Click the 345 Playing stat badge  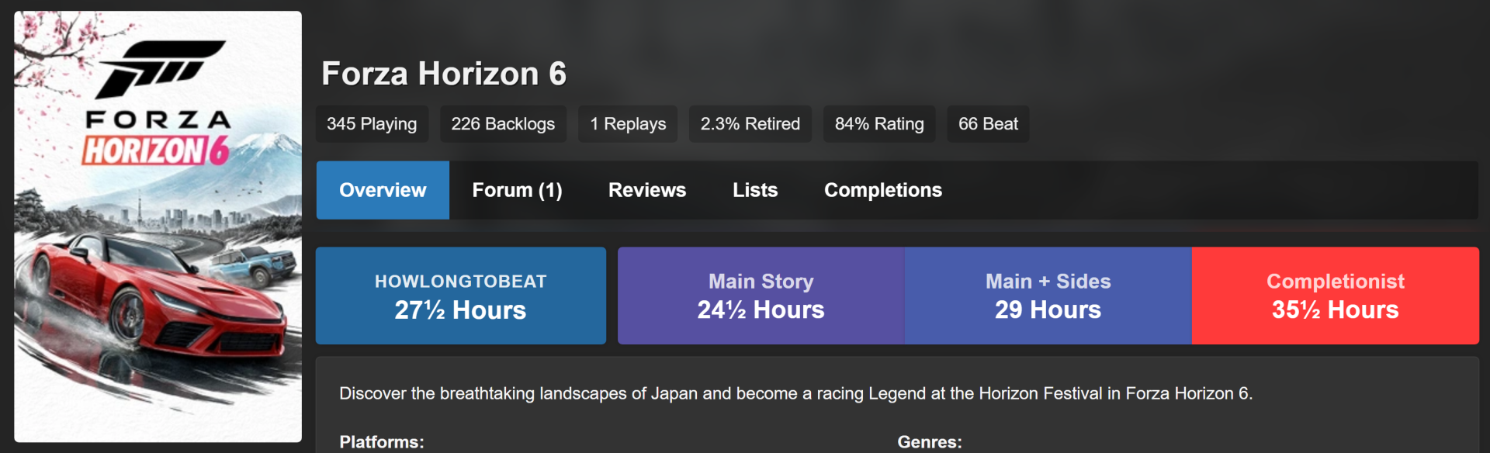click(x=372, y=124)
